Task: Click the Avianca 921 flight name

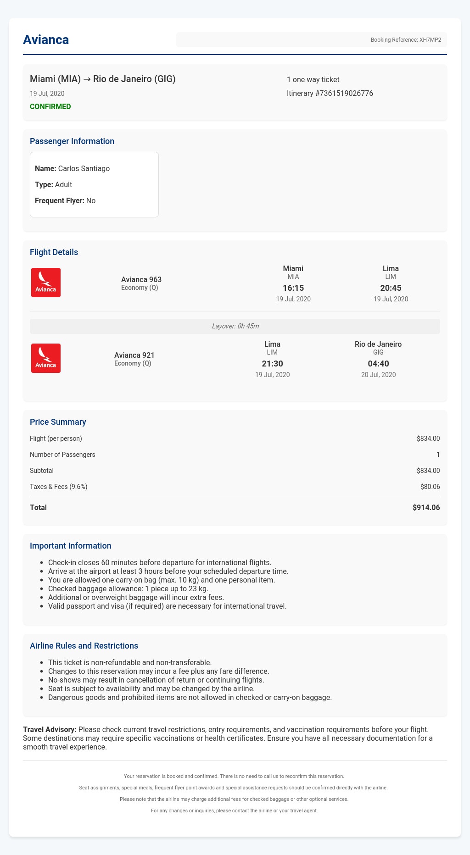Action: tap(134, 355)
